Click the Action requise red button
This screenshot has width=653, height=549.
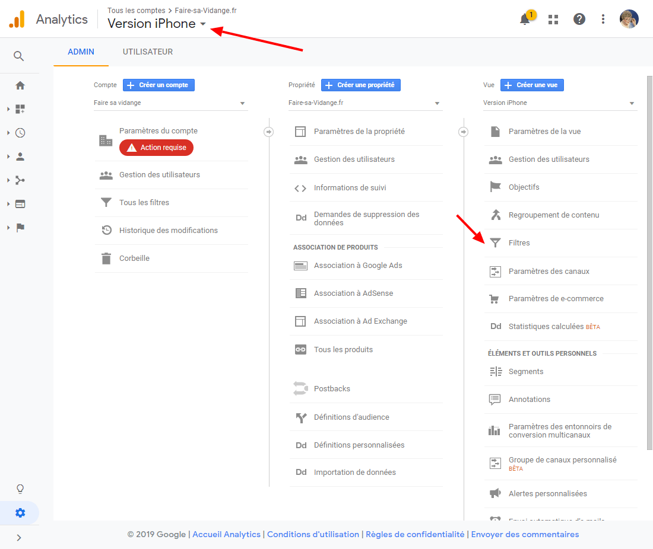tap(156, 148)
